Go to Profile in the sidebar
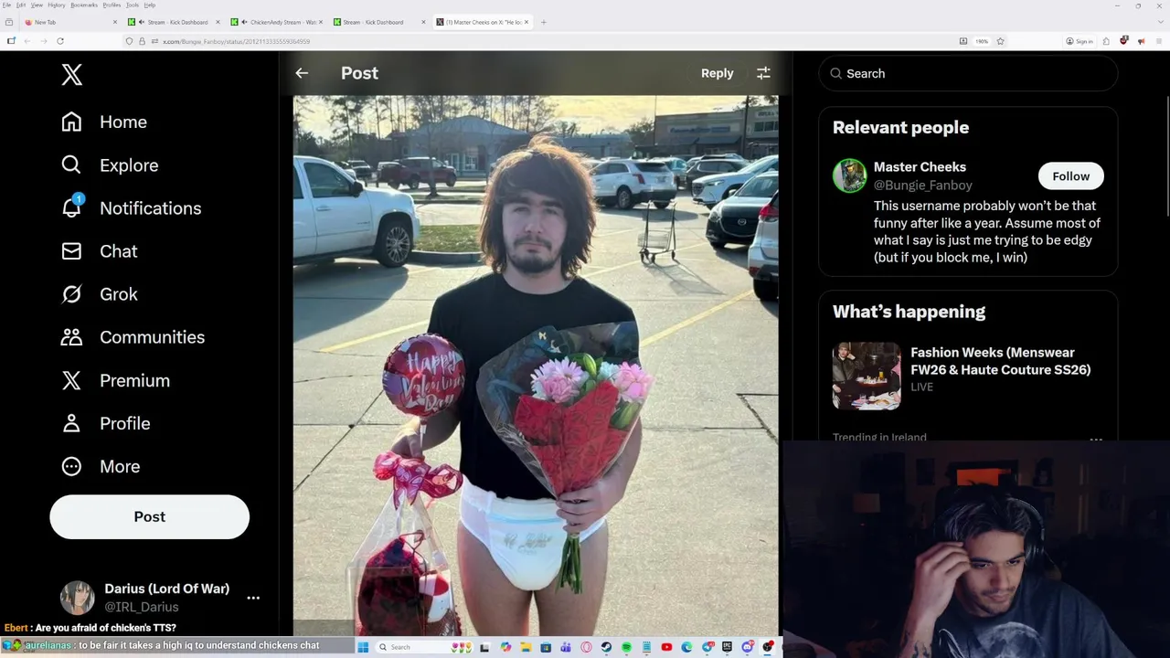Image resolution: width=1170 pixels, height=658 pixels. click(104, 423)
